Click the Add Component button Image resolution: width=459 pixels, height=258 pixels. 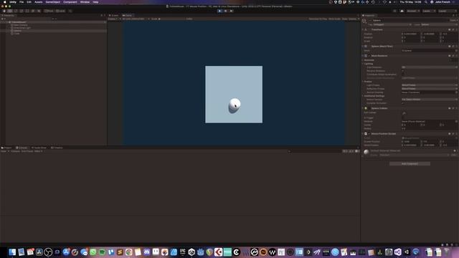(x=410, y=164)
